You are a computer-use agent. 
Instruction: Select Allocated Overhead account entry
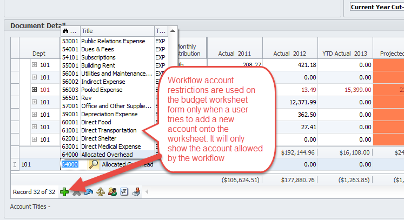coord(108,155)
